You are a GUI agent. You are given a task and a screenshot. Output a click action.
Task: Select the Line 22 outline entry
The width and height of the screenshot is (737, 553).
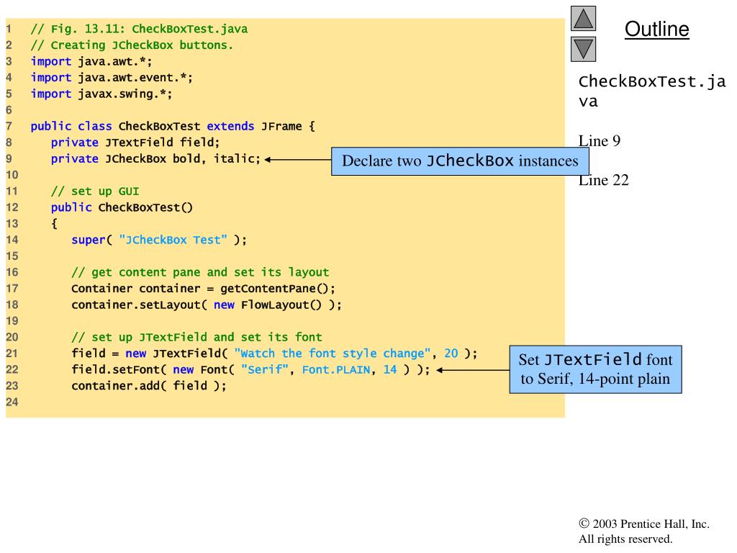pos(604,180)
